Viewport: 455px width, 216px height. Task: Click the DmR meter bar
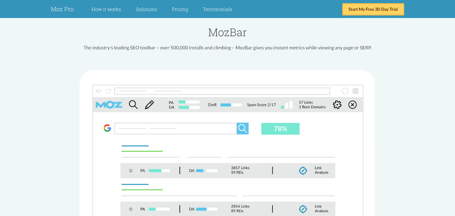point(231,105)
